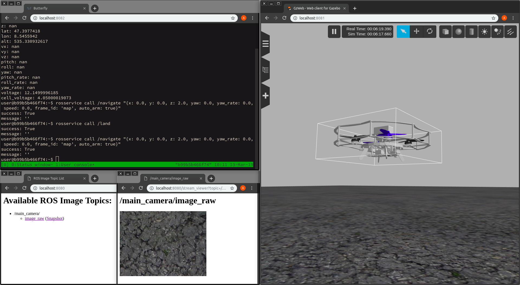Open the Snapshot link for image_raw
This screenshot has height=285, width=520.
[55, 218]
